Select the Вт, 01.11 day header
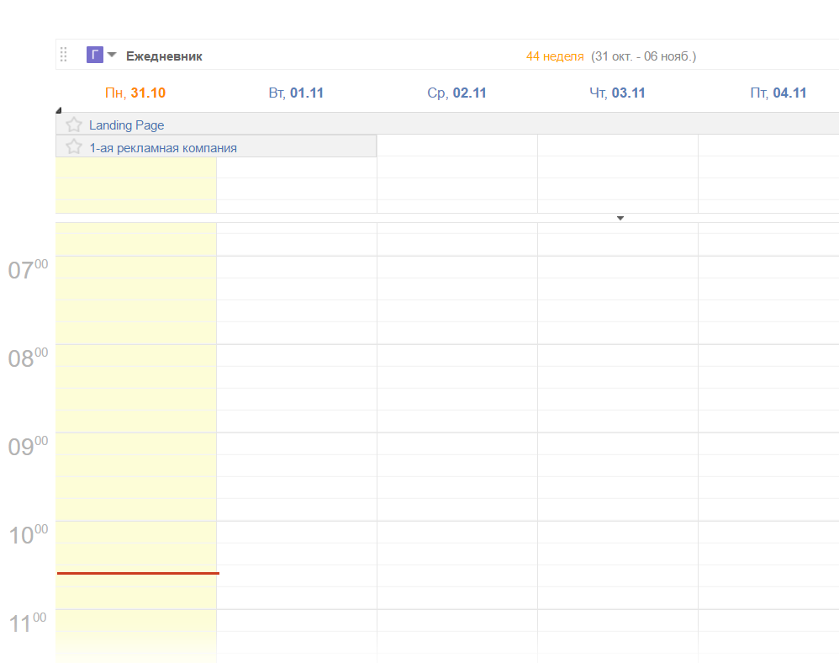839x663 pixels. point(296,93)
